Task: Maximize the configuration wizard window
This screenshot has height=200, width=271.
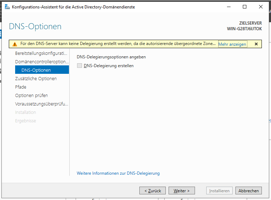Action: pos(245,7)
